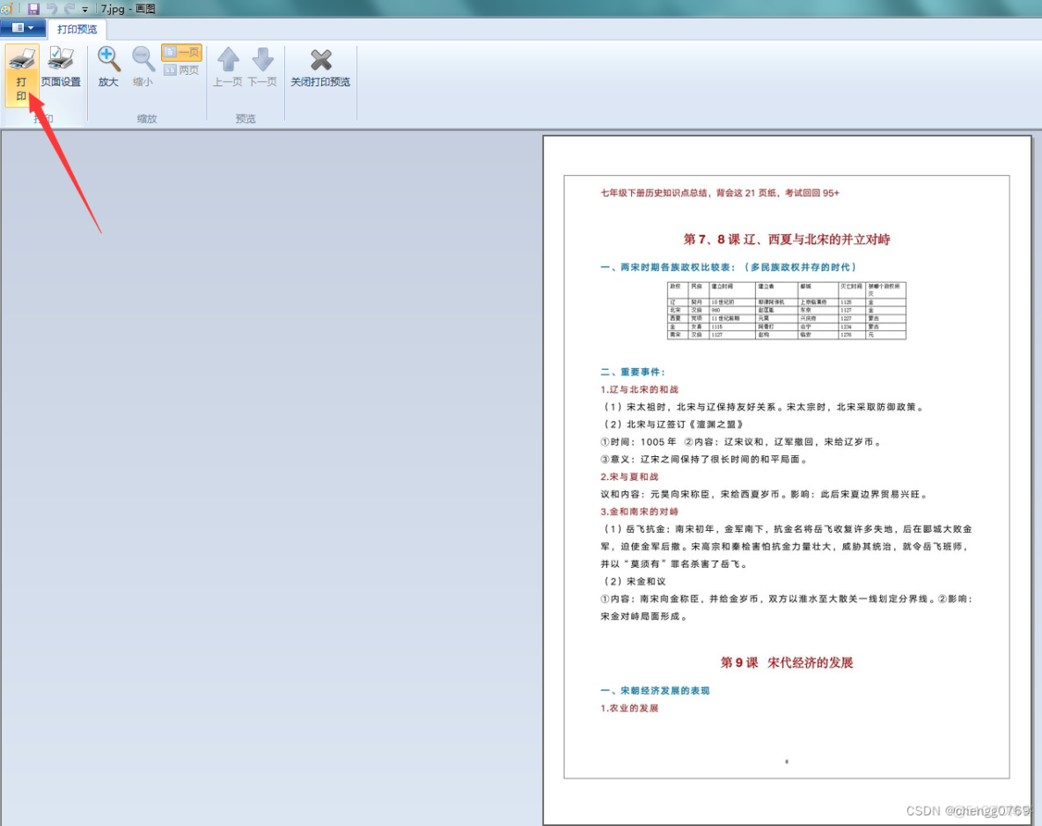1042x826 pixels.
Task: Click the table in the page preview
Action: 786,310
